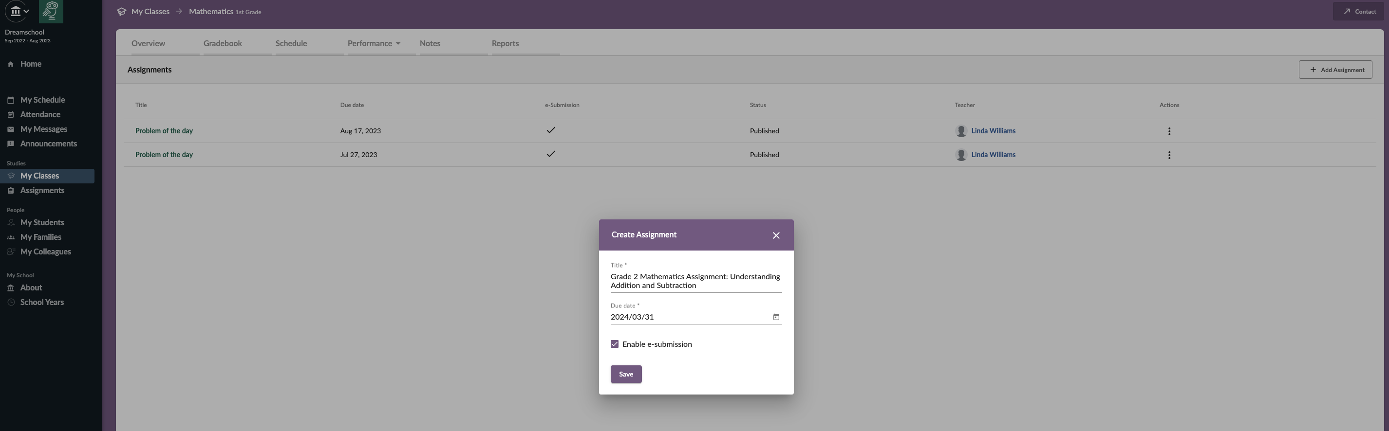This screenshot has width=1389, height=431.
Task: Open Attendance in the sidebar
Action: pyautogui.click(x=40, y=115)
